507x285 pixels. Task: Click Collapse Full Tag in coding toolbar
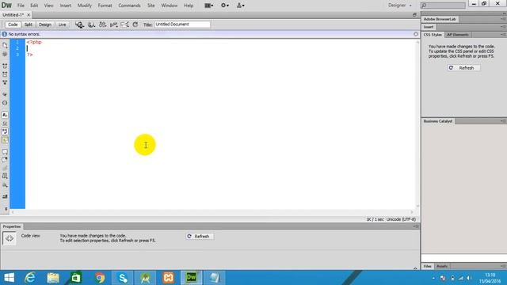pyautogui.click(x=5, y=66)
